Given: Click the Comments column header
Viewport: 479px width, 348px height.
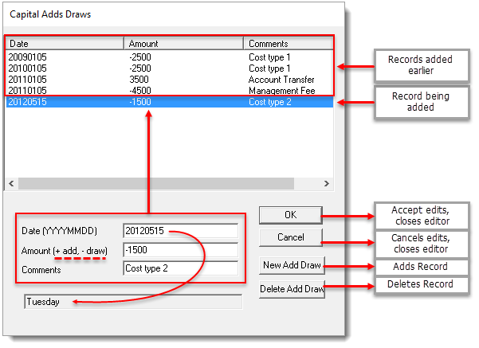Looking at the screenshot, I should point(287,44).
